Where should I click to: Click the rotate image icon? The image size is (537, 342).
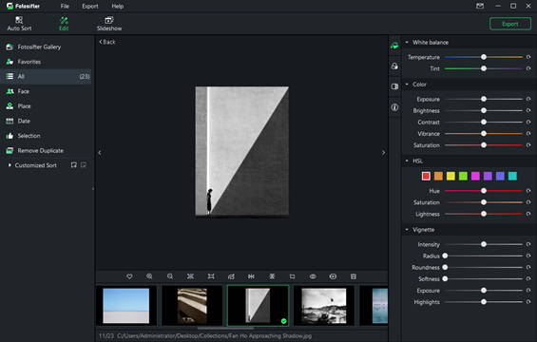click(x=231, y=276)
